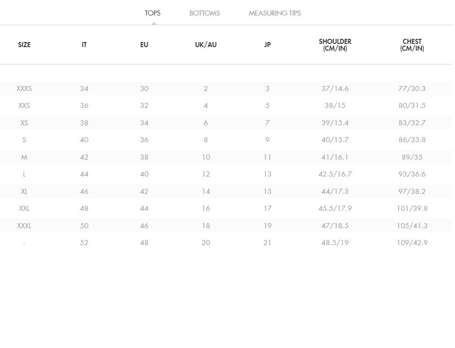Select the XS size row label
The width and height of the screenshot is (455, 348).
coord(24,123)
